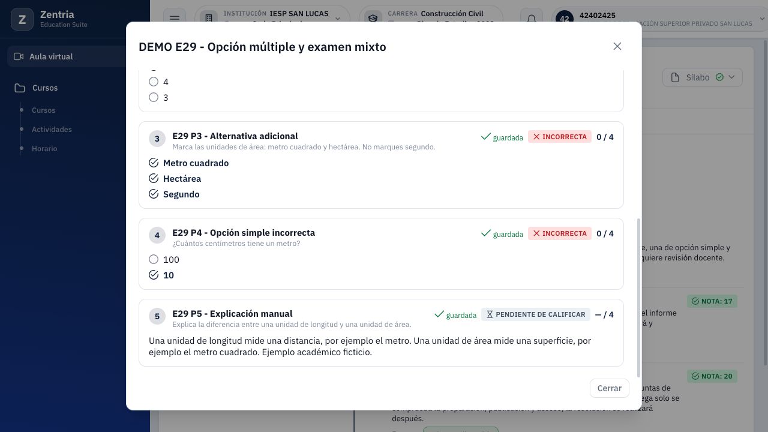Screen dimensions: 768x432
Task: Select the radio option 4
Action: click(x=154, y=82)
